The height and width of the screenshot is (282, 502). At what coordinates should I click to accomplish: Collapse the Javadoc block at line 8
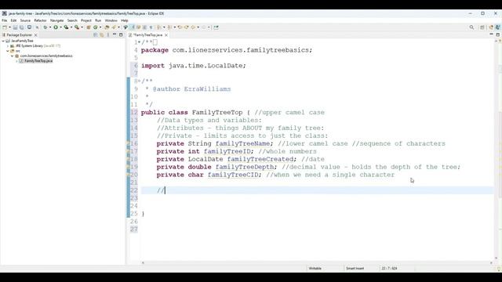click(x=140, y=81)
